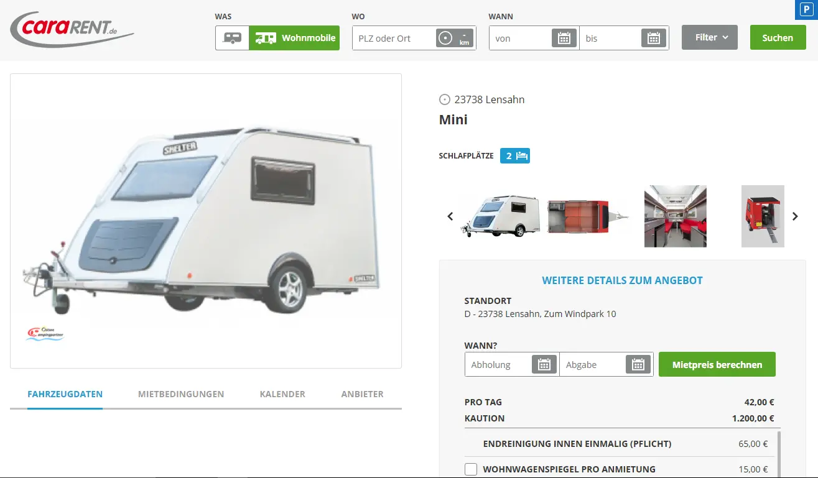The image size is (818, 478).
Task: Click the Suchen button
Action: pos(778,37)
